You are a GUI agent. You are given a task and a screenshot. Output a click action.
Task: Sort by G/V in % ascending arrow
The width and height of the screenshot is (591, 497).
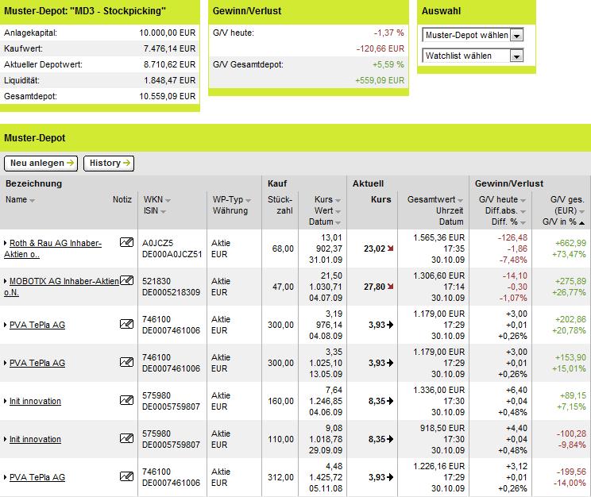582,223
